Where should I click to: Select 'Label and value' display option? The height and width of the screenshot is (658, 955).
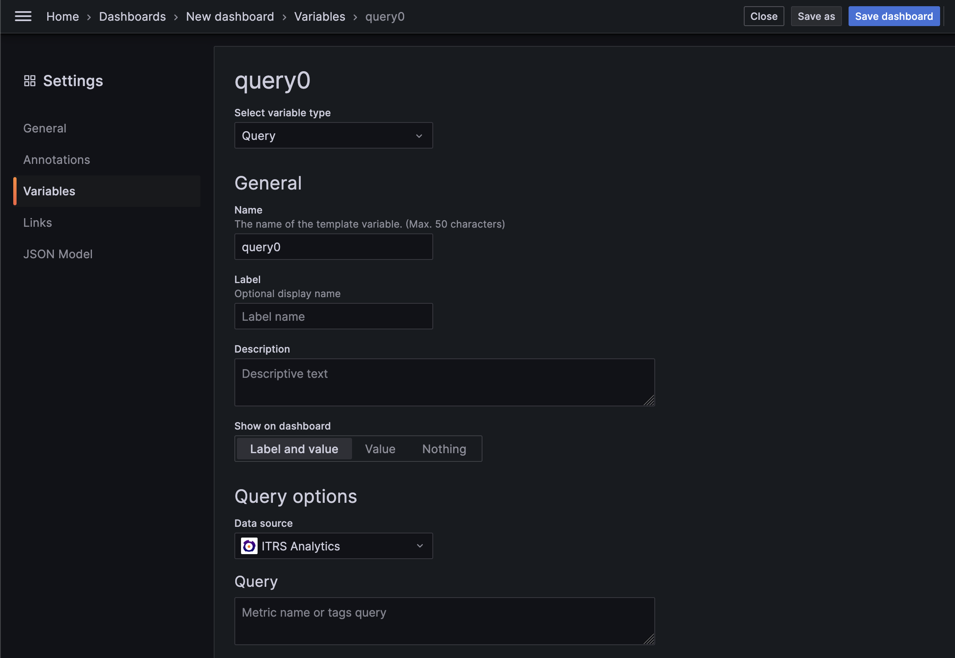tap(294, 449)
